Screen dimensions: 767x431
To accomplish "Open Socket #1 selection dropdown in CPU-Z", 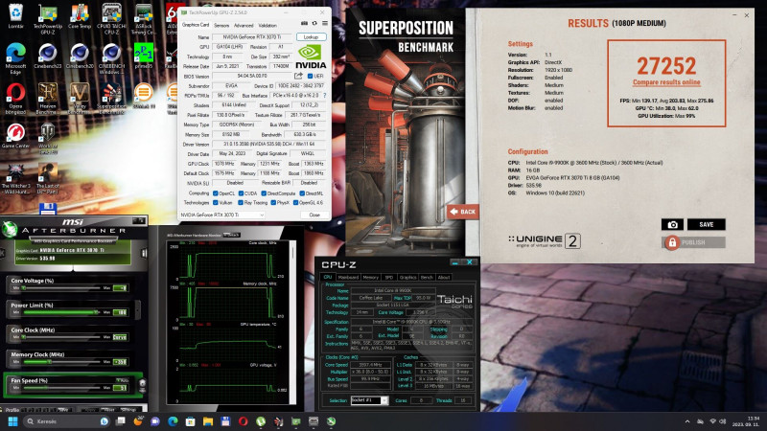I will pyautogui.click(x=369, y=400).
